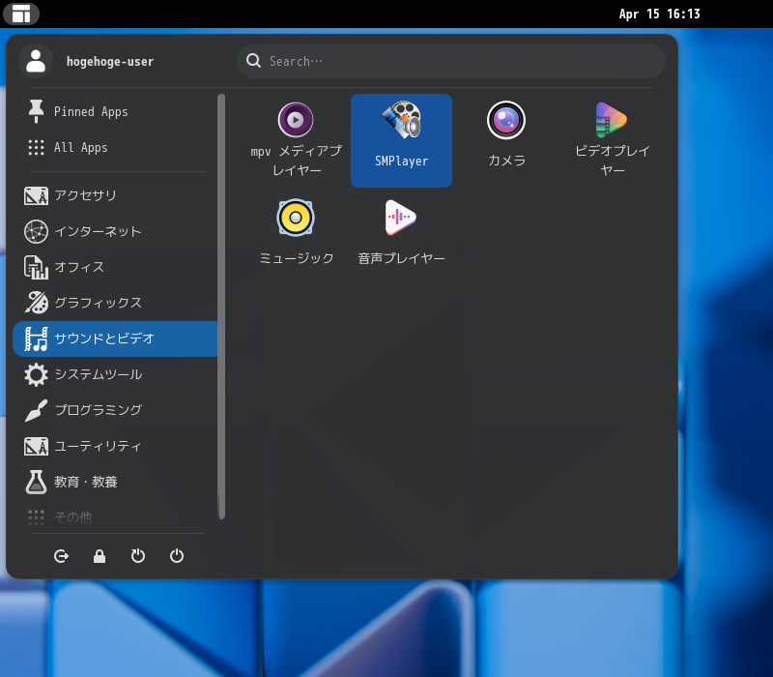Click the log out icon

[x=61, y=556]
